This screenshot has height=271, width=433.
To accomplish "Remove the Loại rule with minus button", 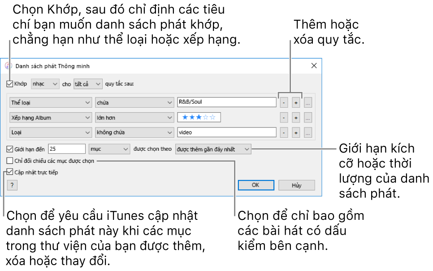I will (x=284, y=132).
